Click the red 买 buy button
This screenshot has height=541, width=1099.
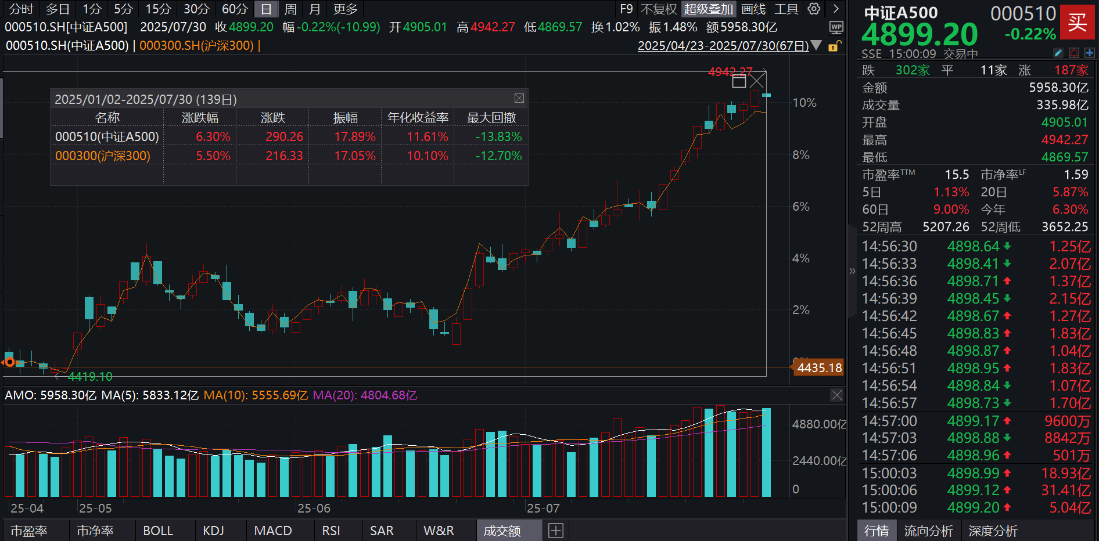pos(1078,24)
